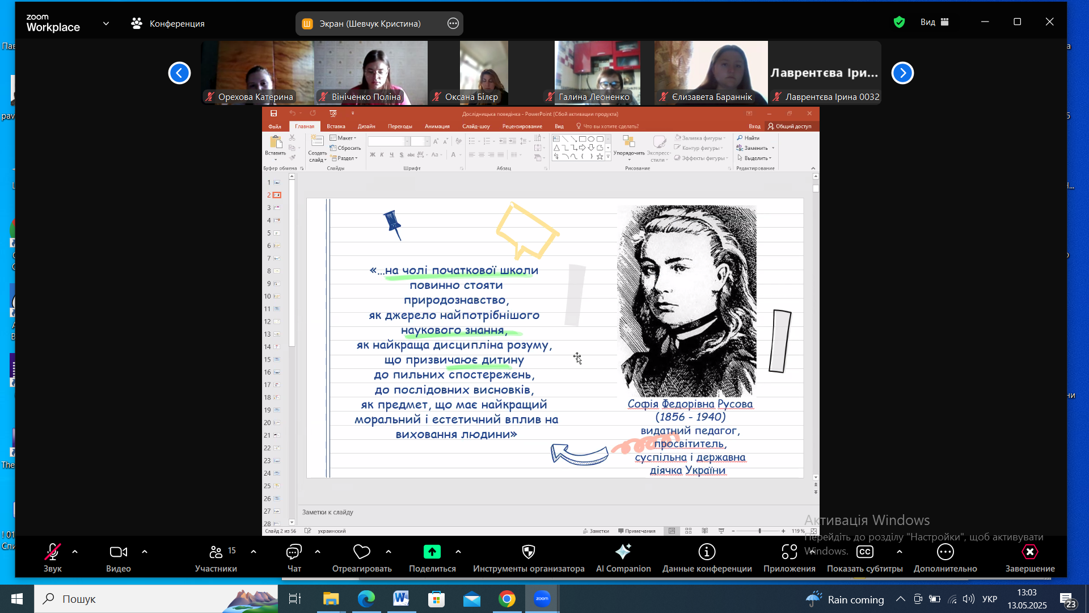The height and width of the screenshot is (613, 1089).
Task: Click PowerPoint Undo icon
Action: coord(292,114)
